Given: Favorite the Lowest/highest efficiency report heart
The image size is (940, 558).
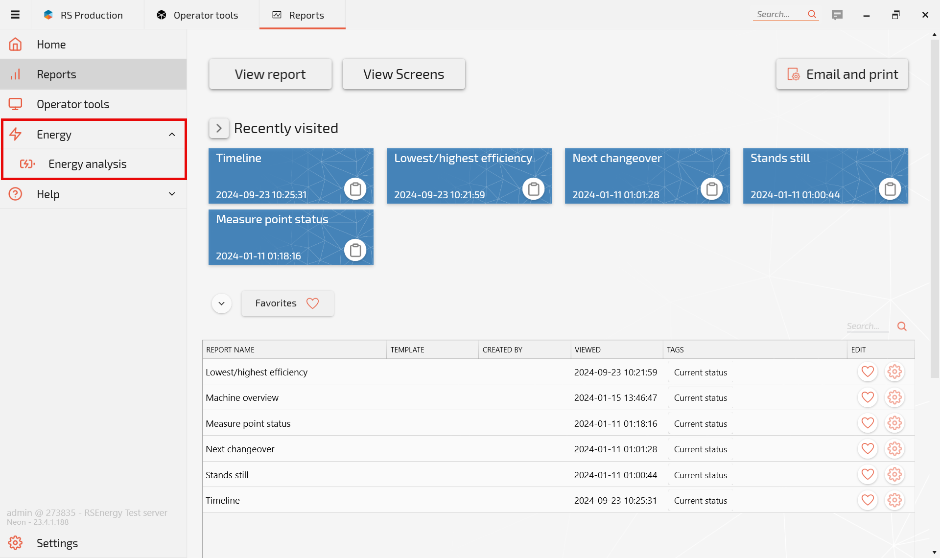Looking at the screenshot, I should pos(868,372).
